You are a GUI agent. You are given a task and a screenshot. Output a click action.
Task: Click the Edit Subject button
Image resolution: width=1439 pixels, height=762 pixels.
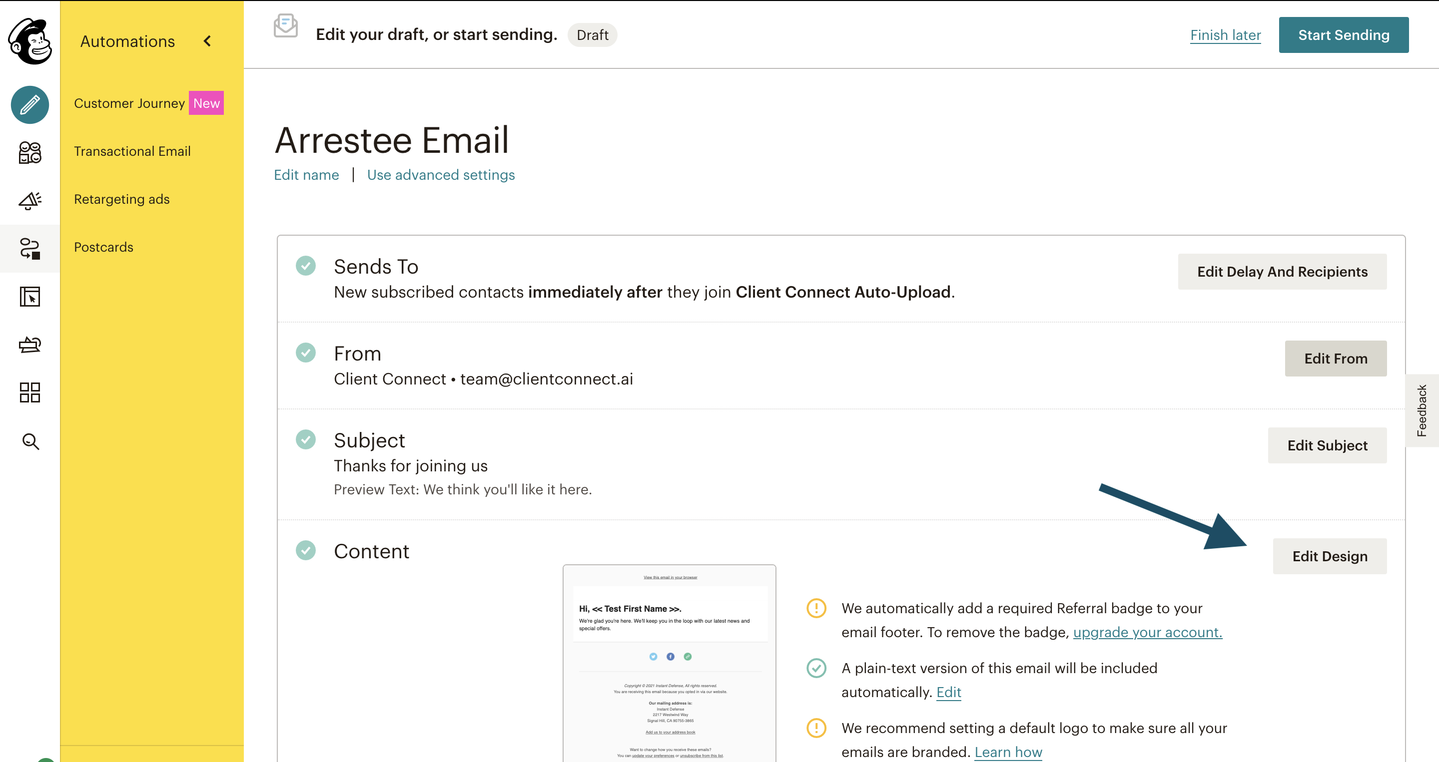[1327, 445]
